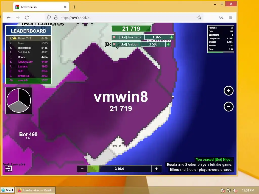259x194 pixels.
Task: Open the tracking protection shield
Action: [x=49, y=17]
